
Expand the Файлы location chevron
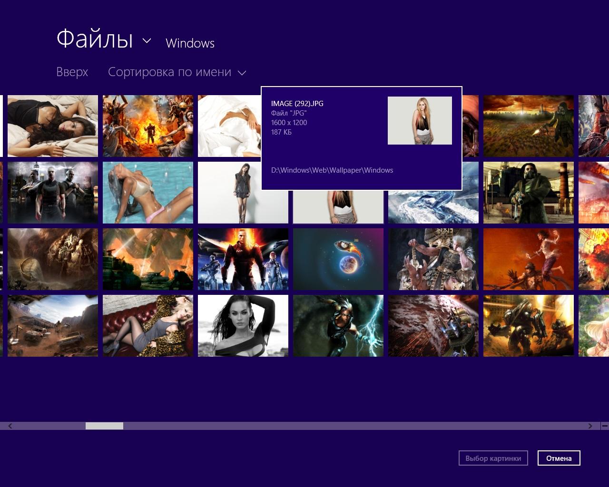147,41
